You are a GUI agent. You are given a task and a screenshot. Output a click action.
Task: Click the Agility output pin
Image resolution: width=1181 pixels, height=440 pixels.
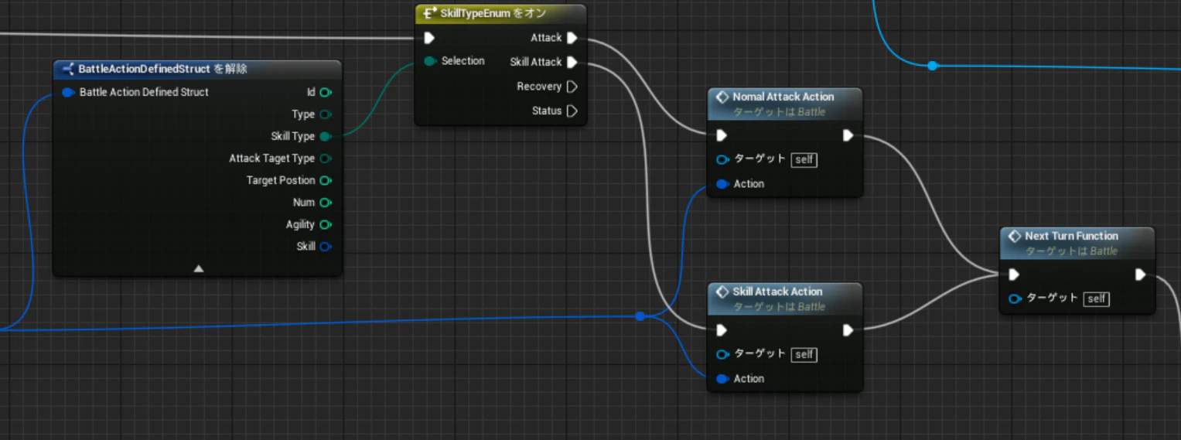pyautogui.click(x=326, y=225)
